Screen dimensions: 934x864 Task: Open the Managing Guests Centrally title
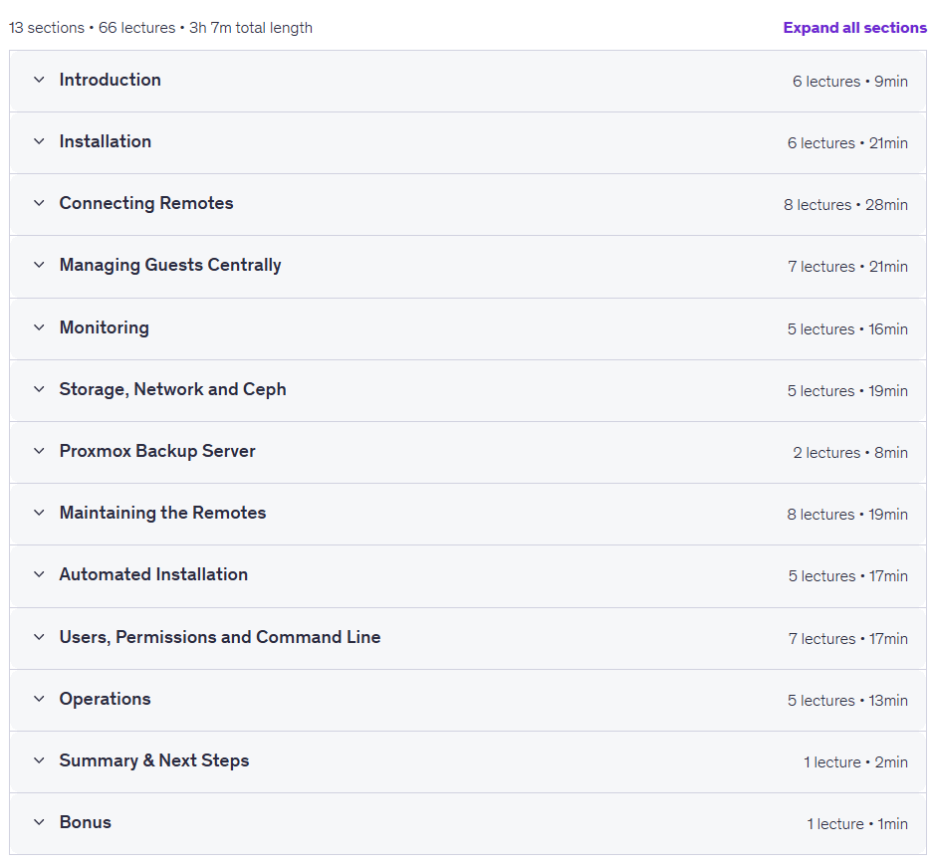coord(170,265)
